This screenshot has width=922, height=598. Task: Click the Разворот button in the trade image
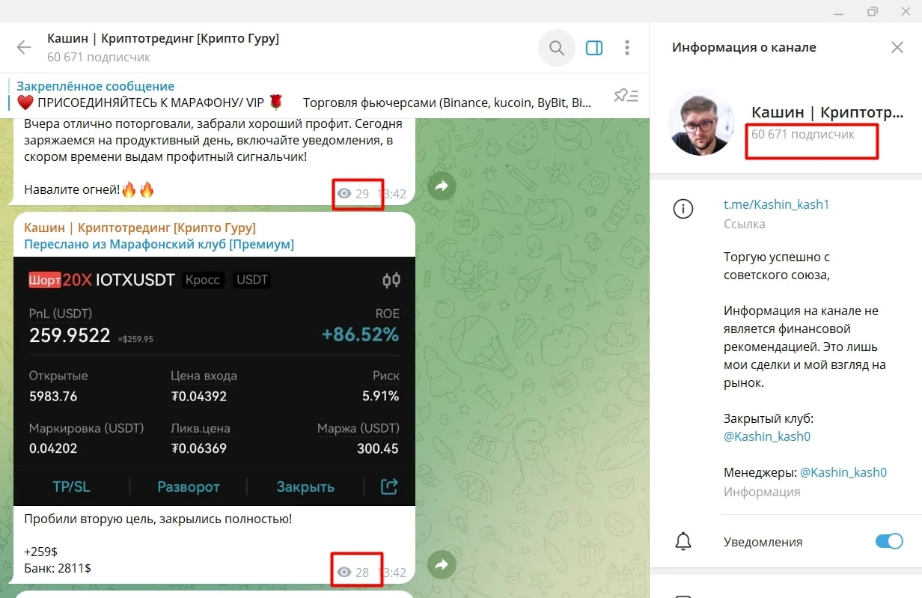click(189, 486)
